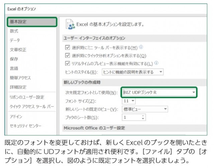Viewport: 214px width, 168px height.
Task: Open セキュリティ センター category
Action: tap(25, 126)
